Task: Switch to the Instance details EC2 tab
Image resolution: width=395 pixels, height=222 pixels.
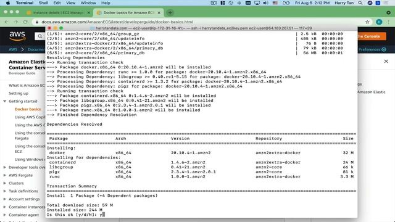Action: pyautogui.click(x=58, y=12)
